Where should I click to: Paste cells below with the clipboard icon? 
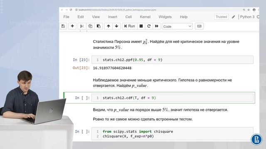point(99,26)
